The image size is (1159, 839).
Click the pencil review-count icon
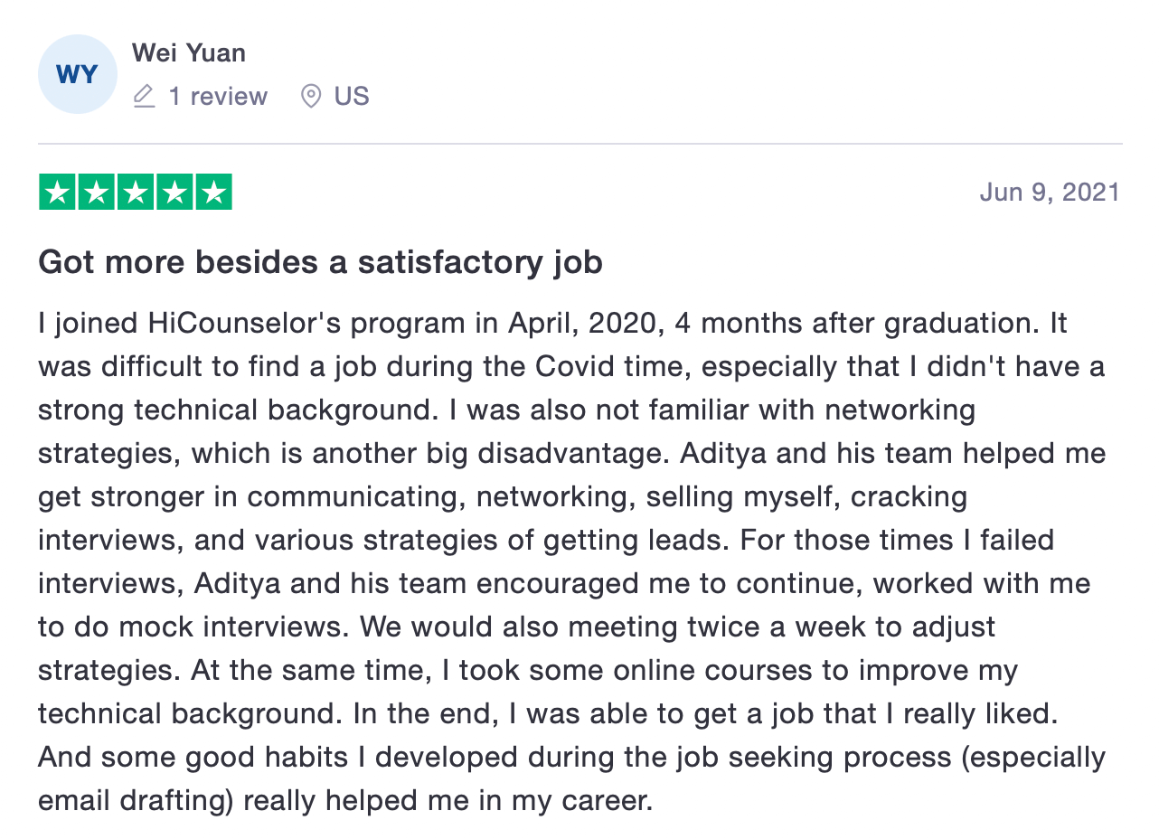tap(144, 96)
